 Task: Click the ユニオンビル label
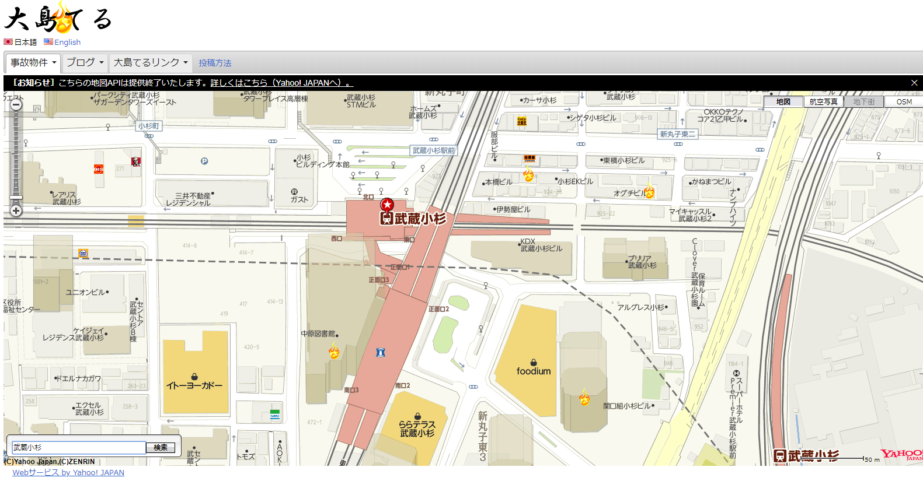coord(85,292)
